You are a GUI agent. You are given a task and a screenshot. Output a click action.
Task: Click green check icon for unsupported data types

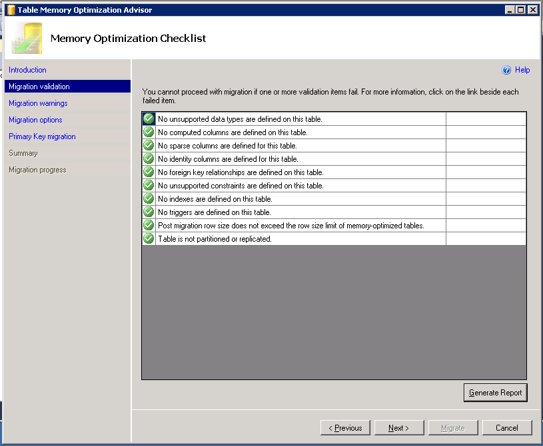pos(149,119)
